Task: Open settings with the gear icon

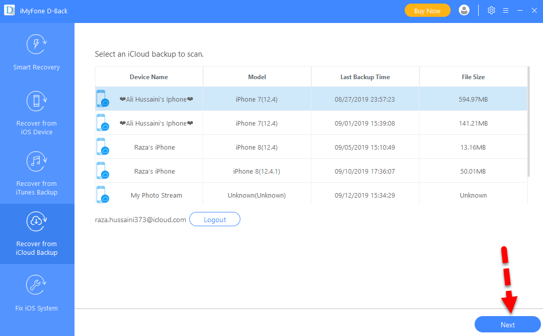Action: coord(491,10)
